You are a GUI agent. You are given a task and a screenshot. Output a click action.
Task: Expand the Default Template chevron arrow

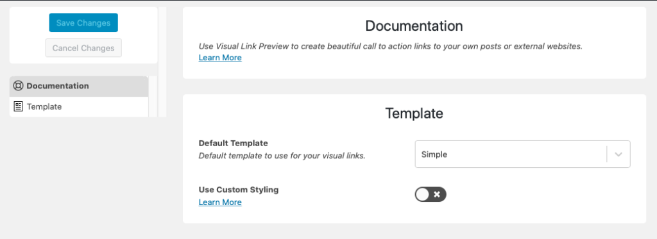tap(619, 154)
